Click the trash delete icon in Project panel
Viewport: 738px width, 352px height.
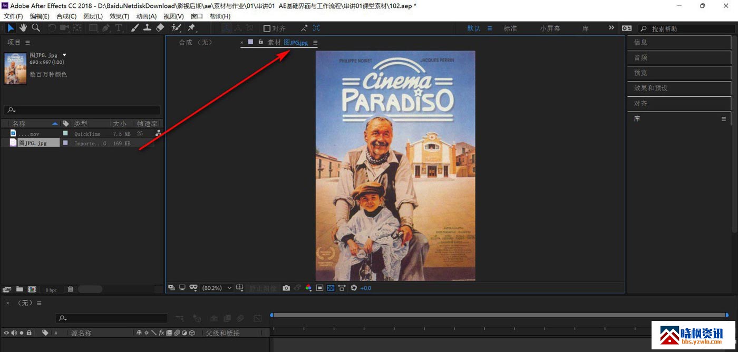click(x=70, y=289)
